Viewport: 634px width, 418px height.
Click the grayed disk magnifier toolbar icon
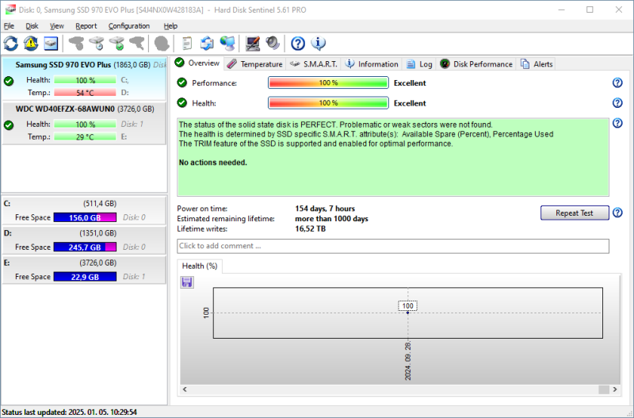click(x=136, y=44)
